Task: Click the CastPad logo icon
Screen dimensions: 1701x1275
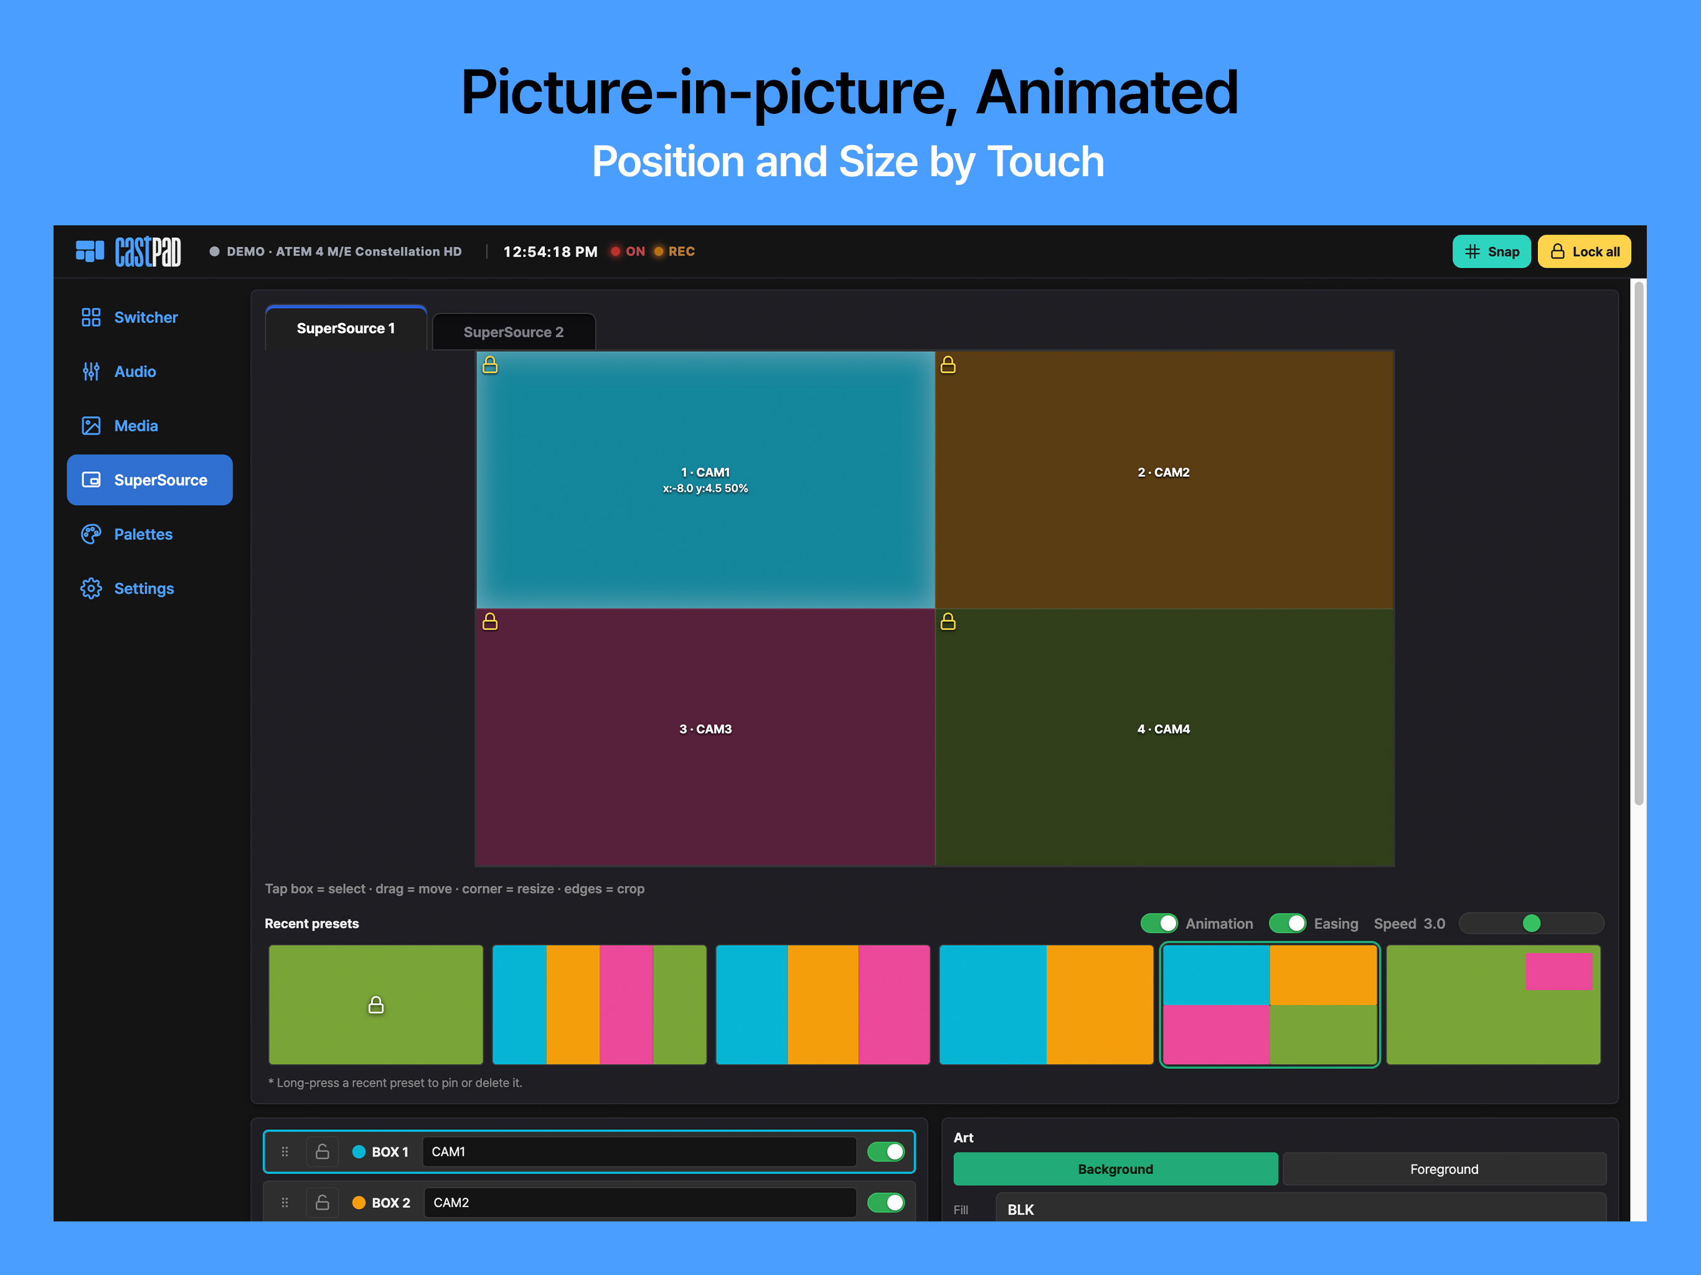Action: 89,251
